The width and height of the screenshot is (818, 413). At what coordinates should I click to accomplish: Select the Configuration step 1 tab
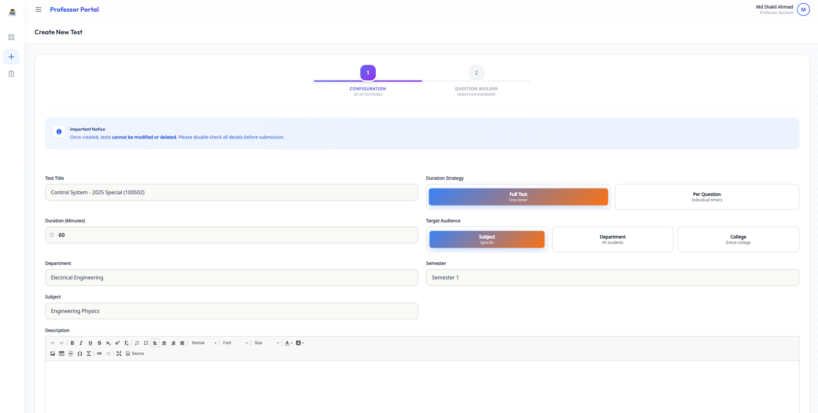[x=368, y=73]
